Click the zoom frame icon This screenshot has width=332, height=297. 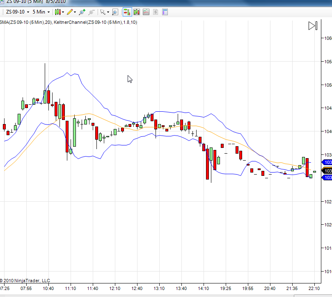click(115, 12)
